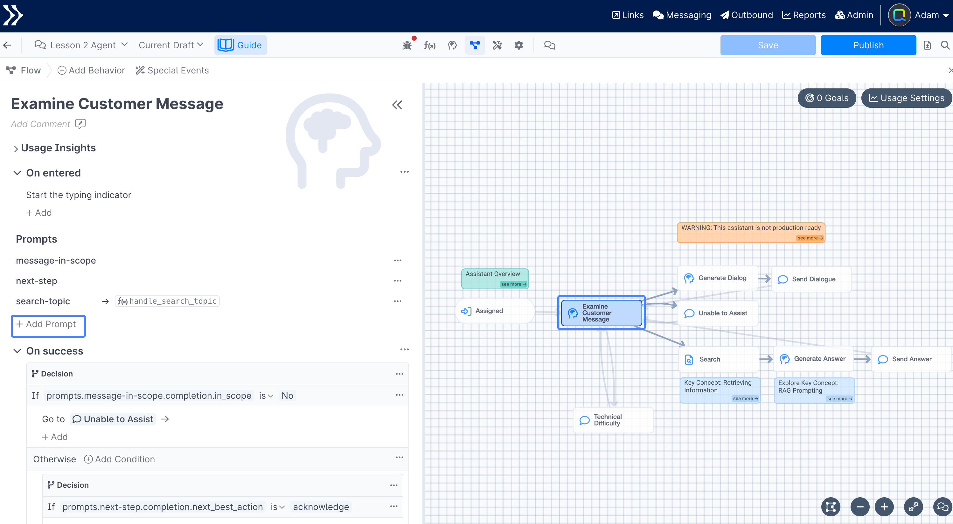953x524 pixels.
Task: Change the next_best_action operator 'is'
Action: point(277,507)
